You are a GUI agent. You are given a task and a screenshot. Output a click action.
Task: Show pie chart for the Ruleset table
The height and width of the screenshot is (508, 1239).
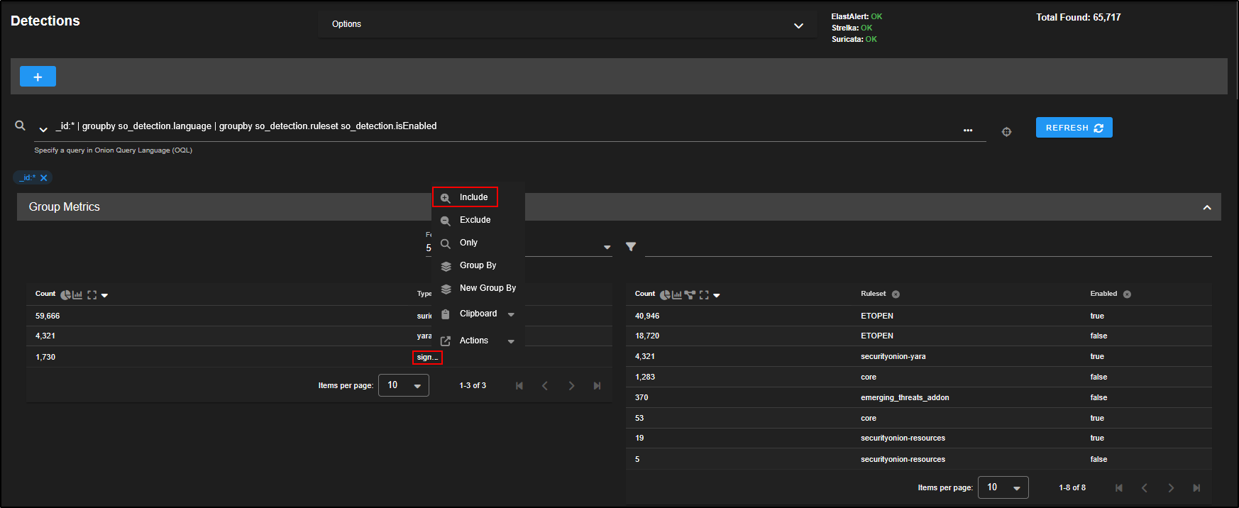[664, 295]
